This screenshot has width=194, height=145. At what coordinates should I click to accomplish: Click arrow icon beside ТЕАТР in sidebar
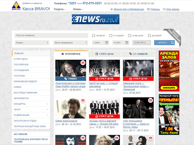[x=47, y=109]
